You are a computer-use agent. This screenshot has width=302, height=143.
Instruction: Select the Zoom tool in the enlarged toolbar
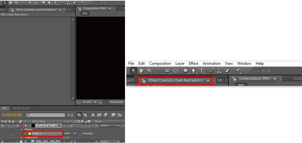pos(149,70)
